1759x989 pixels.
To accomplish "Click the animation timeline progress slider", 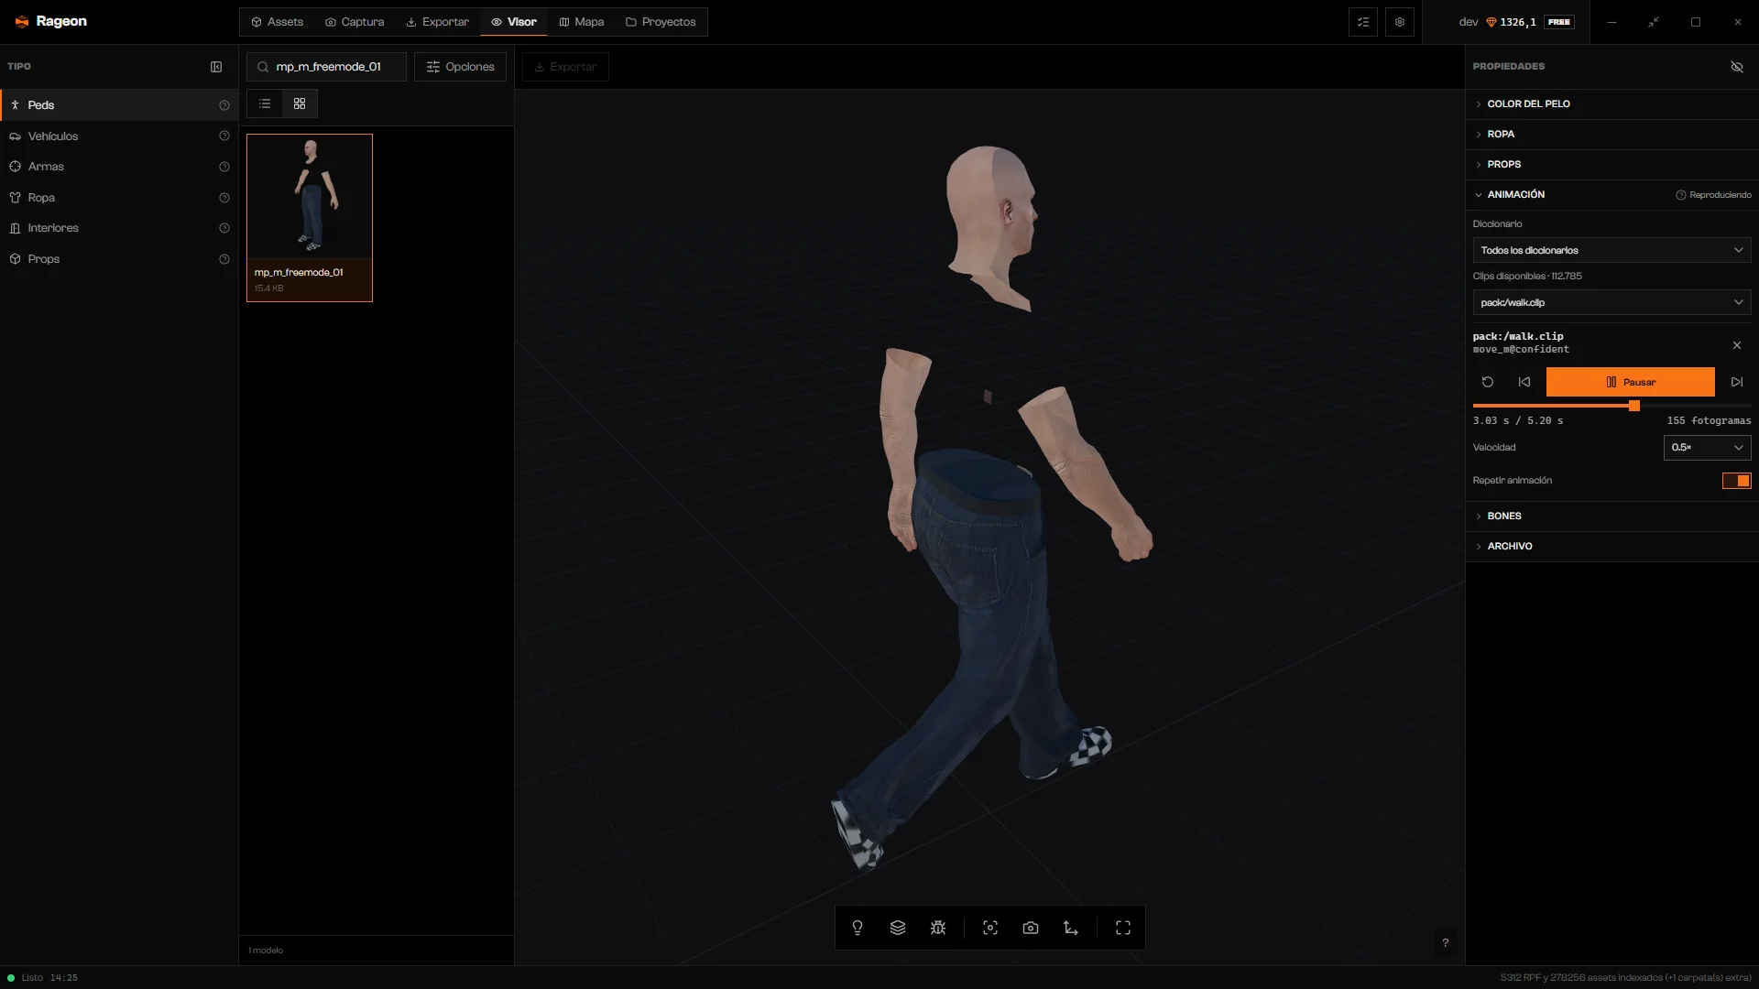I will 1612,406.
